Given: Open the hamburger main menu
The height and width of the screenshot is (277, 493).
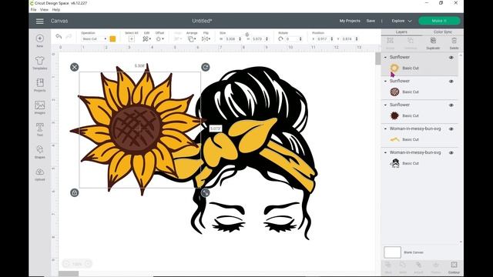Looking at the screenshot, I should pyautogui.click(x=39, y=21).
